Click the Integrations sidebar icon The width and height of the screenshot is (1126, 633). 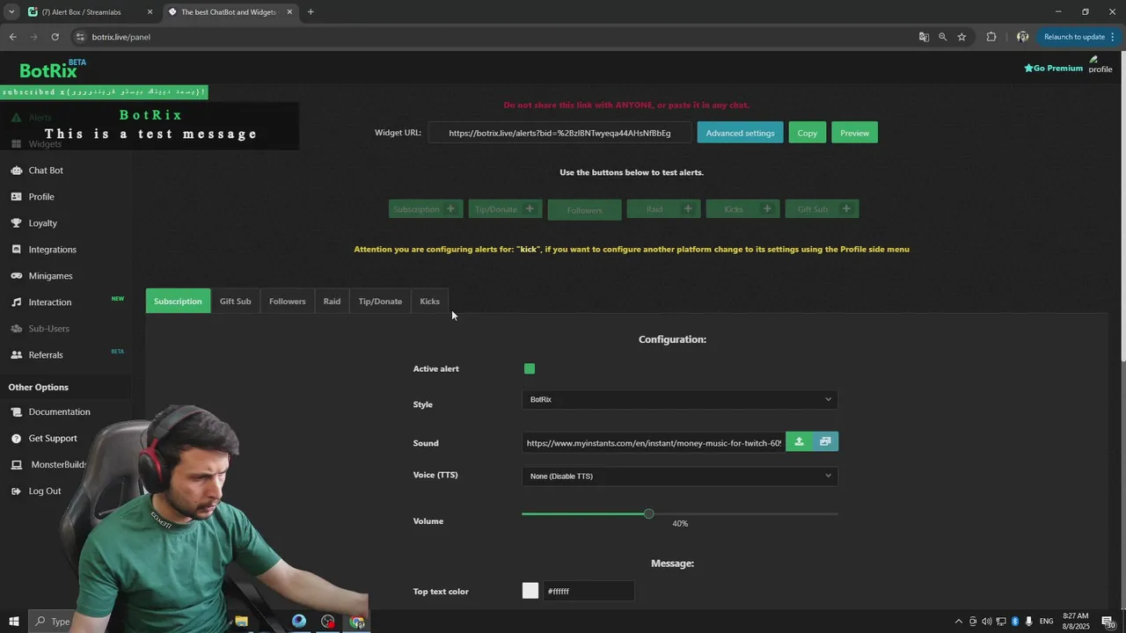pyautogui.click(x=16, y=250)
